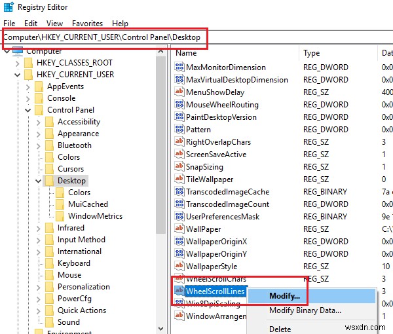Expand the Personalization key

[x=39, y=287]
